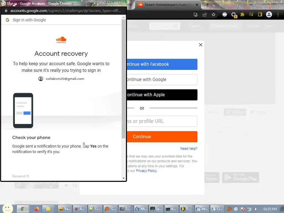The width and height of the screenshot is (284, 213).
Task: Click the 10:25 PM clock
Action: pyautogui.click(x=270, y=209)
